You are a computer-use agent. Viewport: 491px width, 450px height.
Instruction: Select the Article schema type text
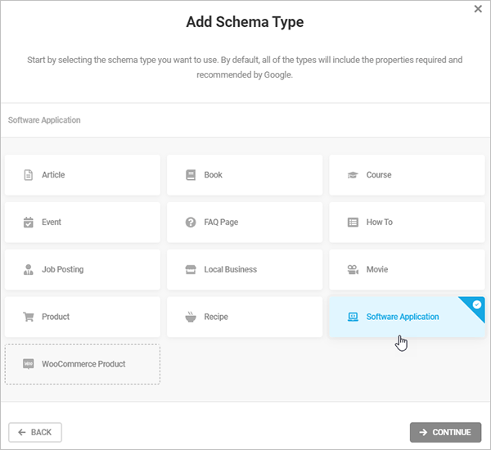pyautogui.click(x=53, y=175)
